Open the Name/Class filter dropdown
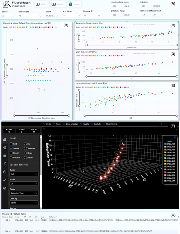180x234 pixels. (x=30, y=16)
